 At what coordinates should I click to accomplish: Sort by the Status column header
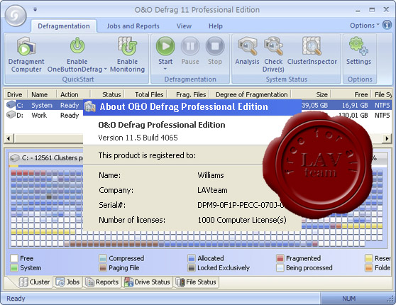(107, 94)
